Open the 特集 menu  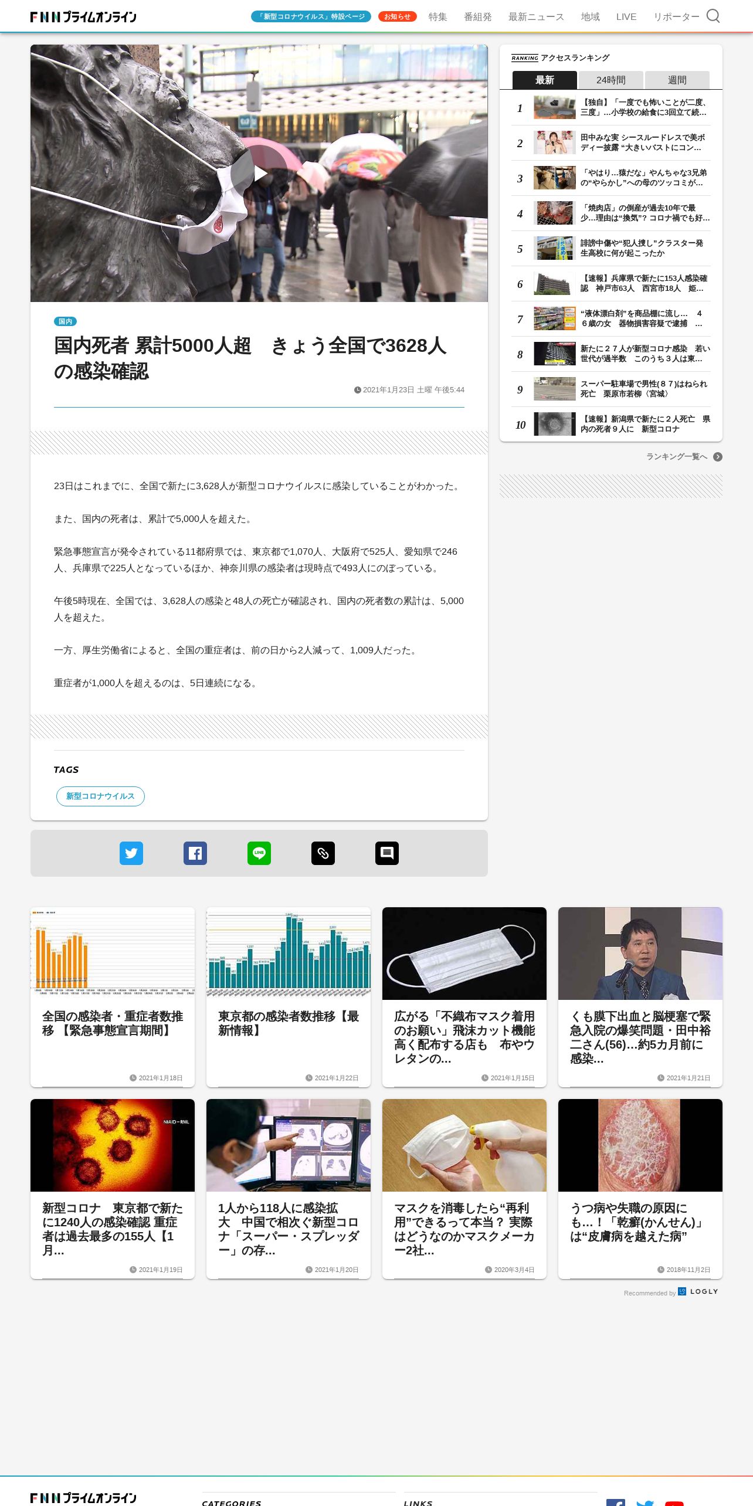click(x=437, y=17)
